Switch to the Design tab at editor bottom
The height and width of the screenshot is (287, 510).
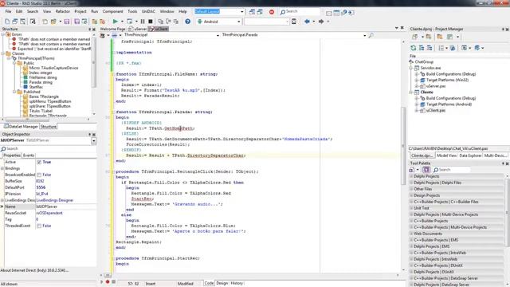point(222,283)
